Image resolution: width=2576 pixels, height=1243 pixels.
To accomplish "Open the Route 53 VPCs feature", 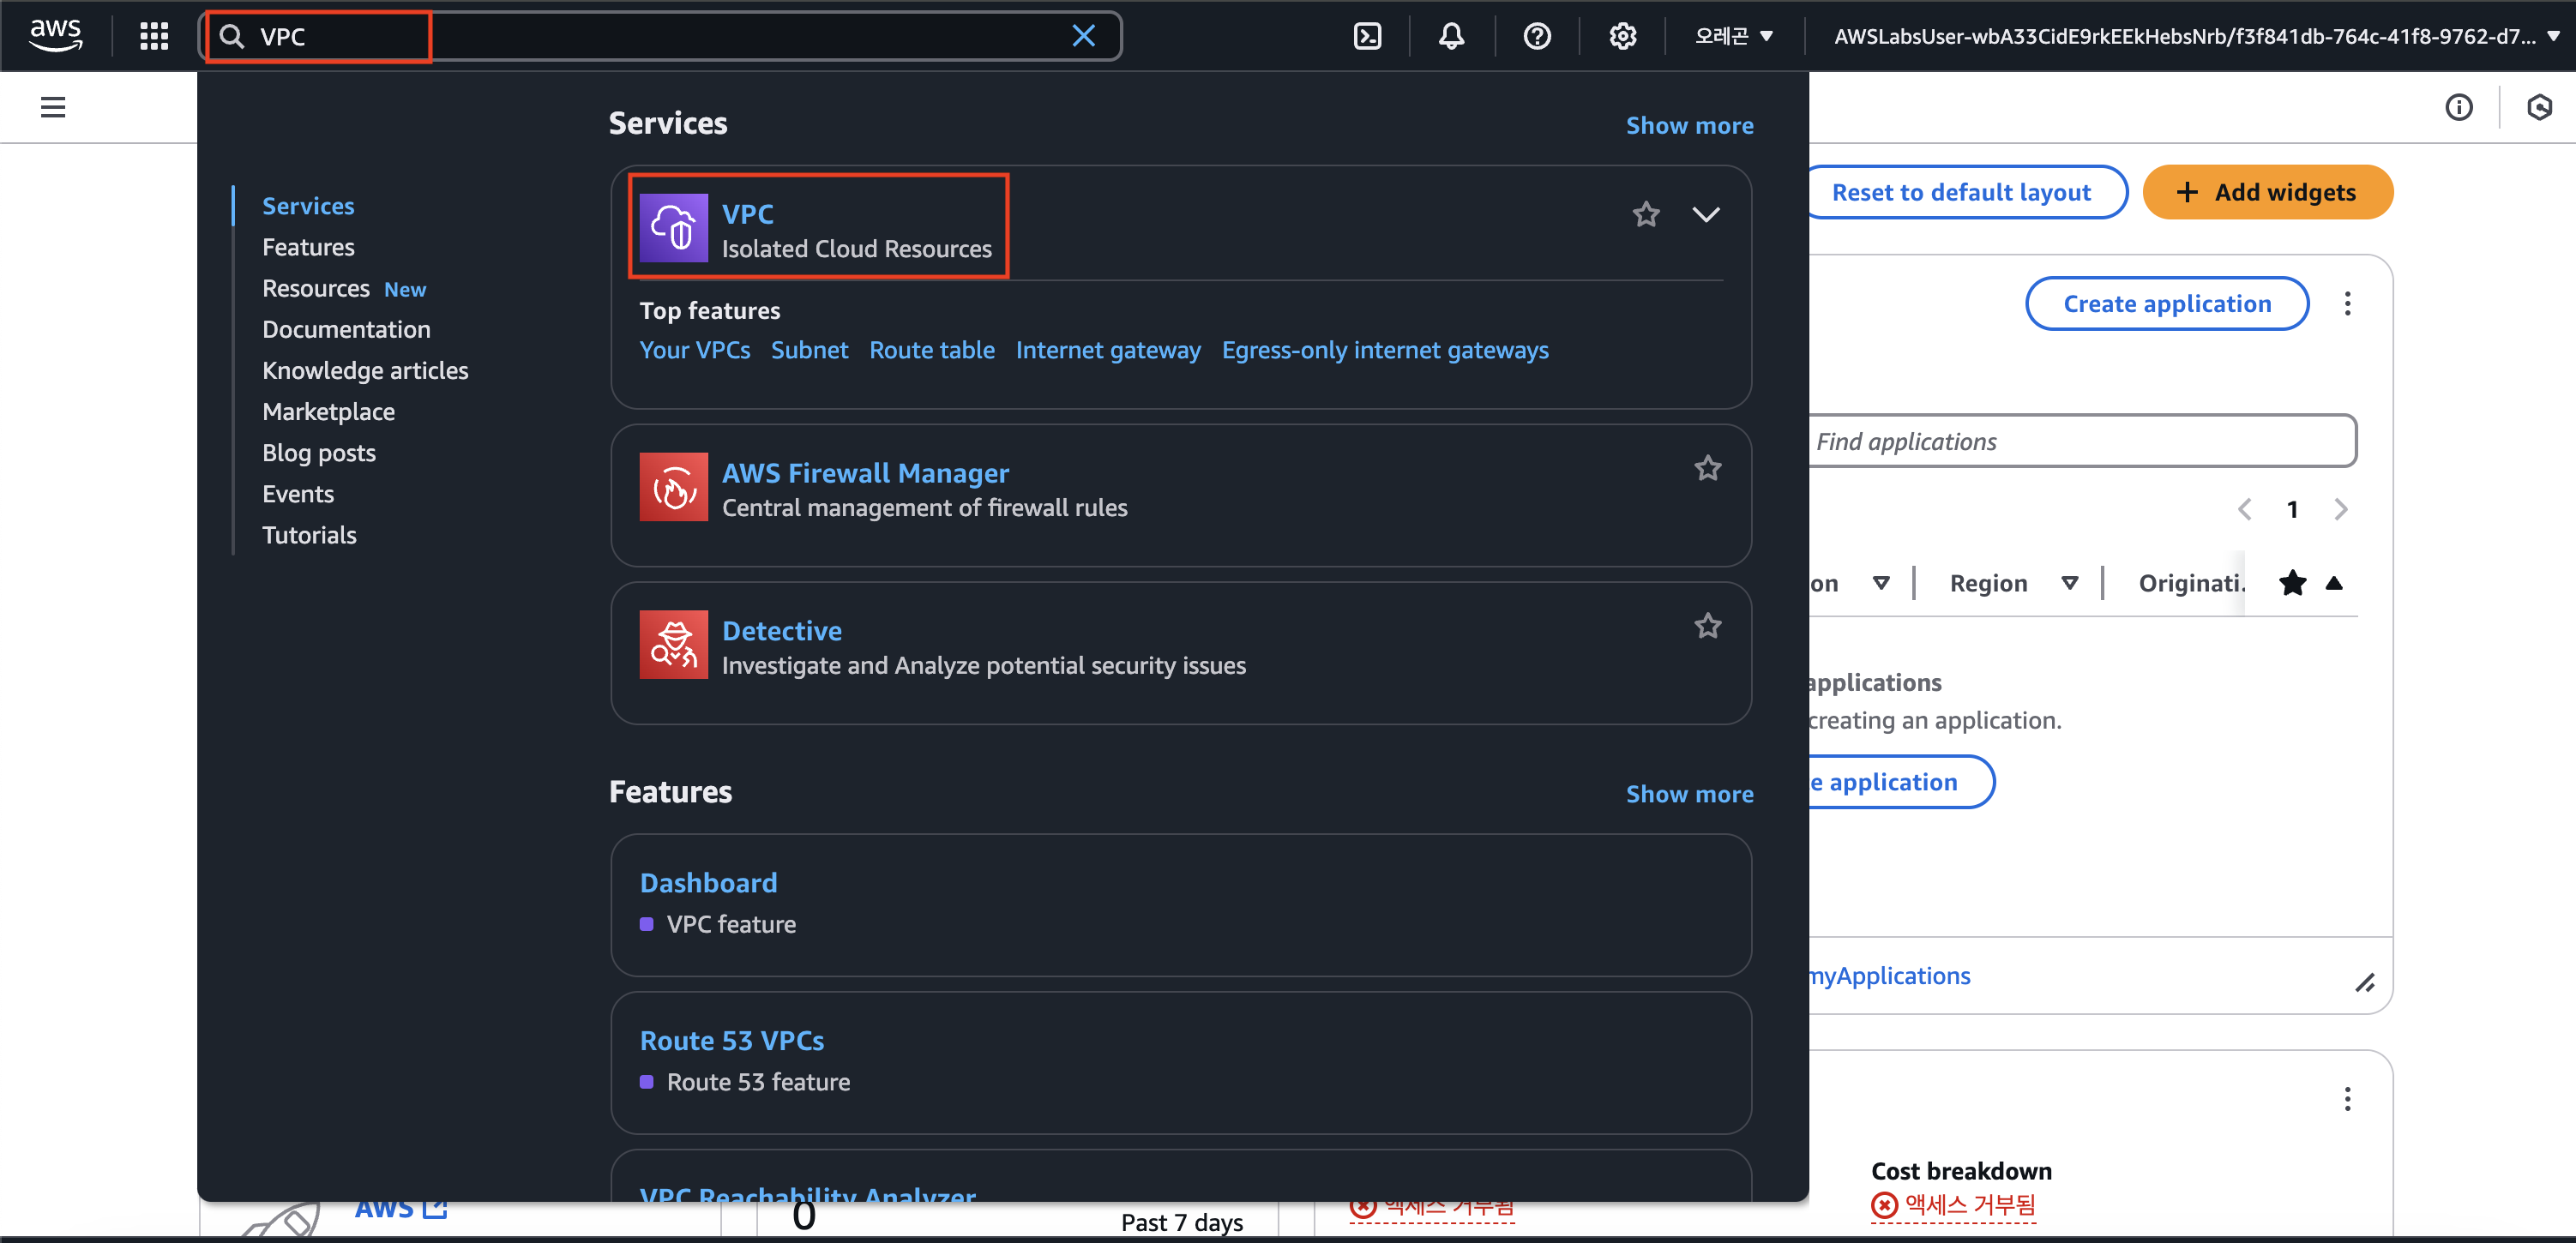I will click(x=732, y=1041).
